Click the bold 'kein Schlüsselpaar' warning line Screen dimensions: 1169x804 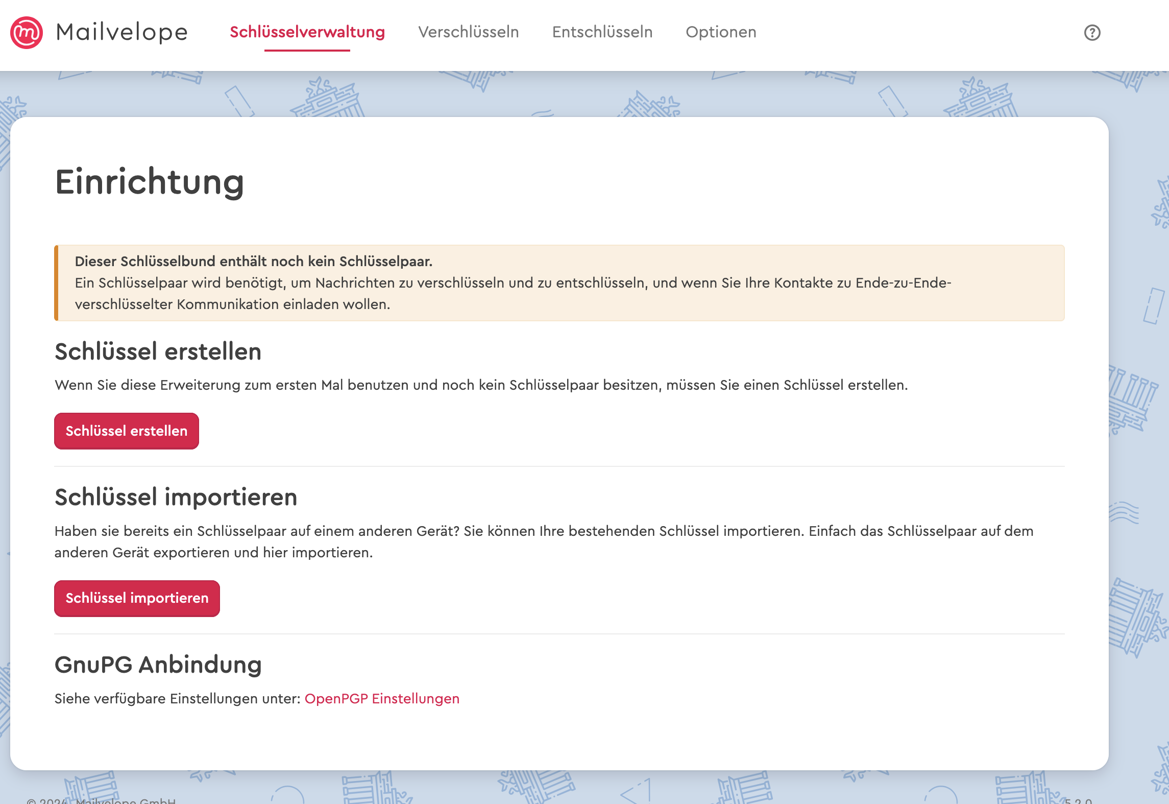254,261
